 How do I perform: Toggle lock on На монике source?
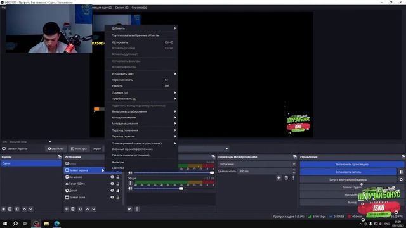118,177
